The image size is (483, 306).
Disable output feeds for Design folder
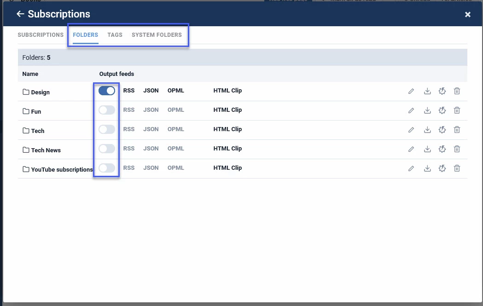pyautogui.click(x=106, y=91)
